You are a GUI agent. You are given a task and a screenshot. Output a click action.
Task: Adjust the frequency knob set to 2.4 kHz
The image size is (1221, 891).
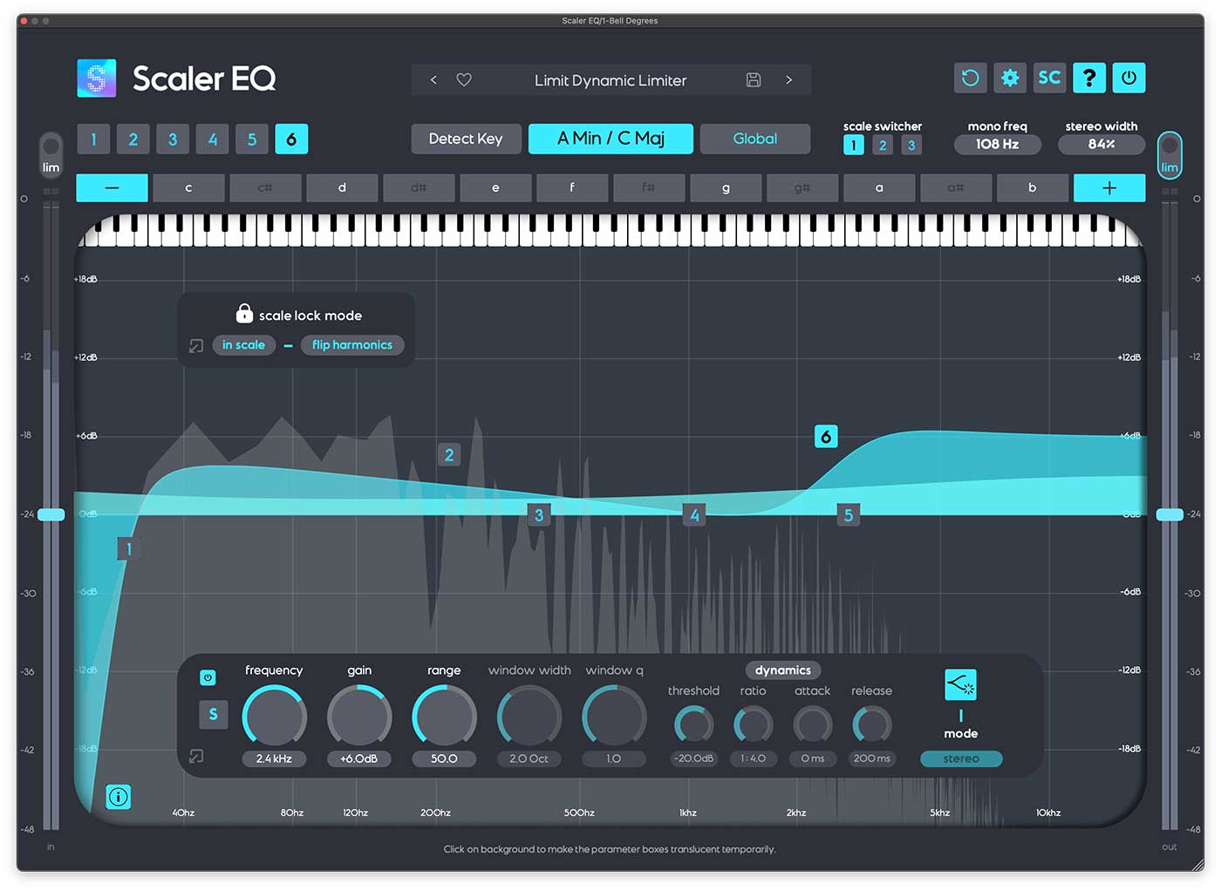point(274,715)
